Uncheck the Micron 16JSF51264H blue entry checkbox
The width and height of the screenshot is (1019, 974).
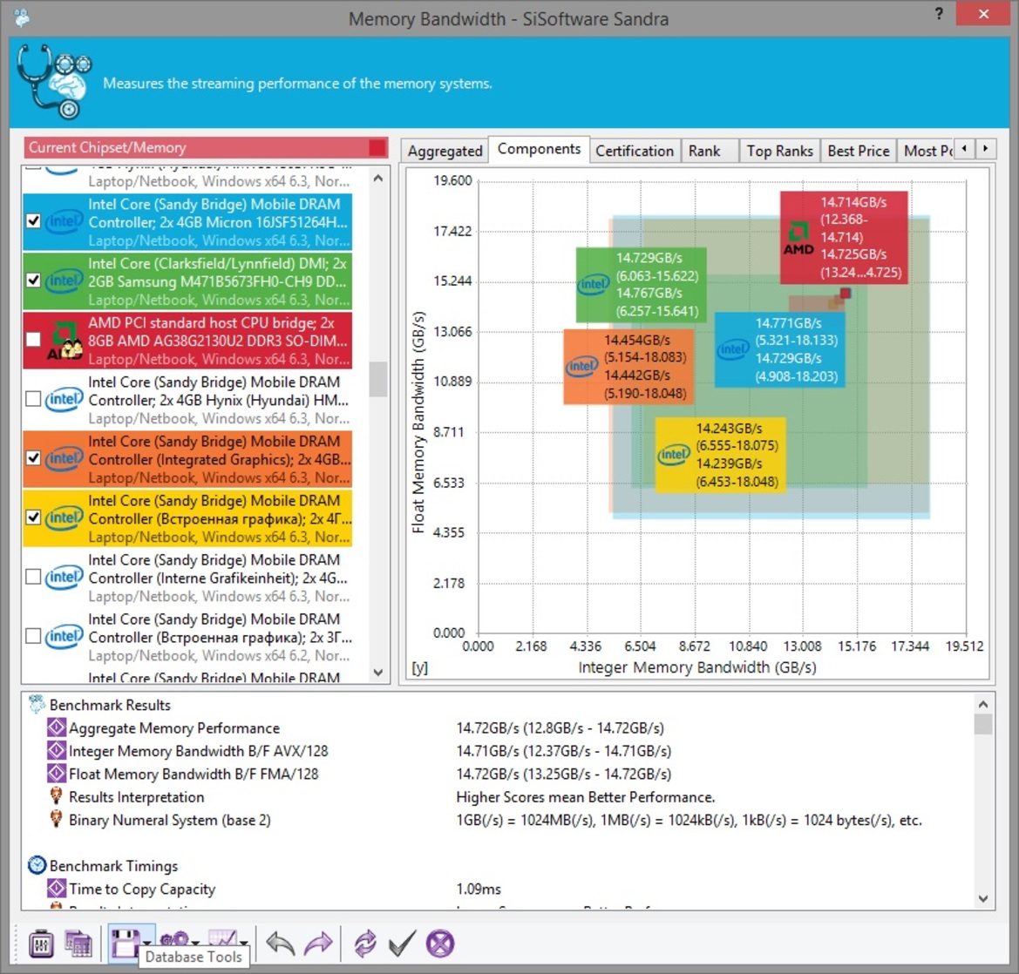[x=33, y=221]
